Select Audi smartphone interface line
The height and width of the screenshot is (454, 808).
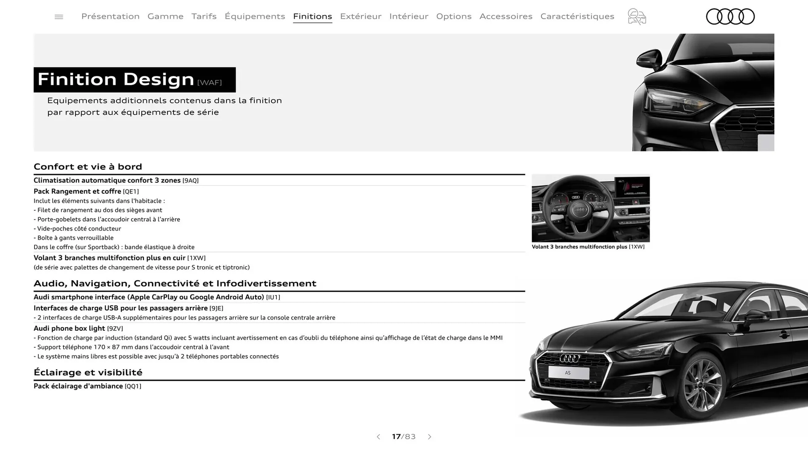[x=157, y=297]
